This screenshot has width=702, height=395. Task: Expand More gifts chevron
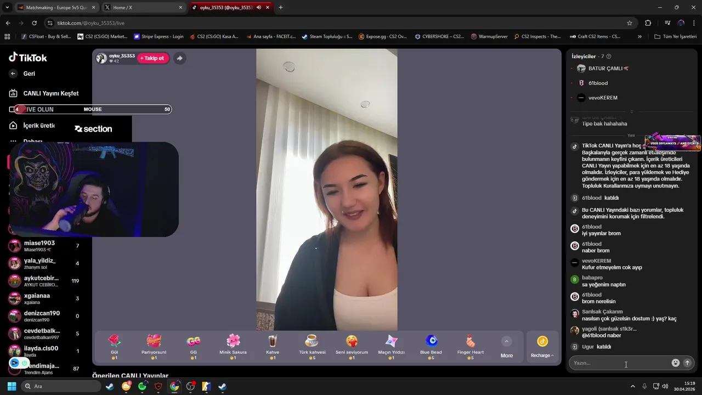click(x=507, y=341)
